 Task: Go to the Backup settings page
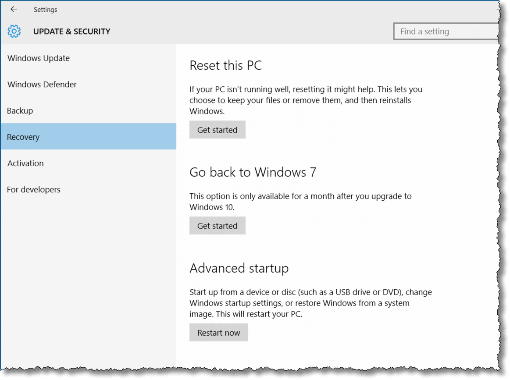20,111
